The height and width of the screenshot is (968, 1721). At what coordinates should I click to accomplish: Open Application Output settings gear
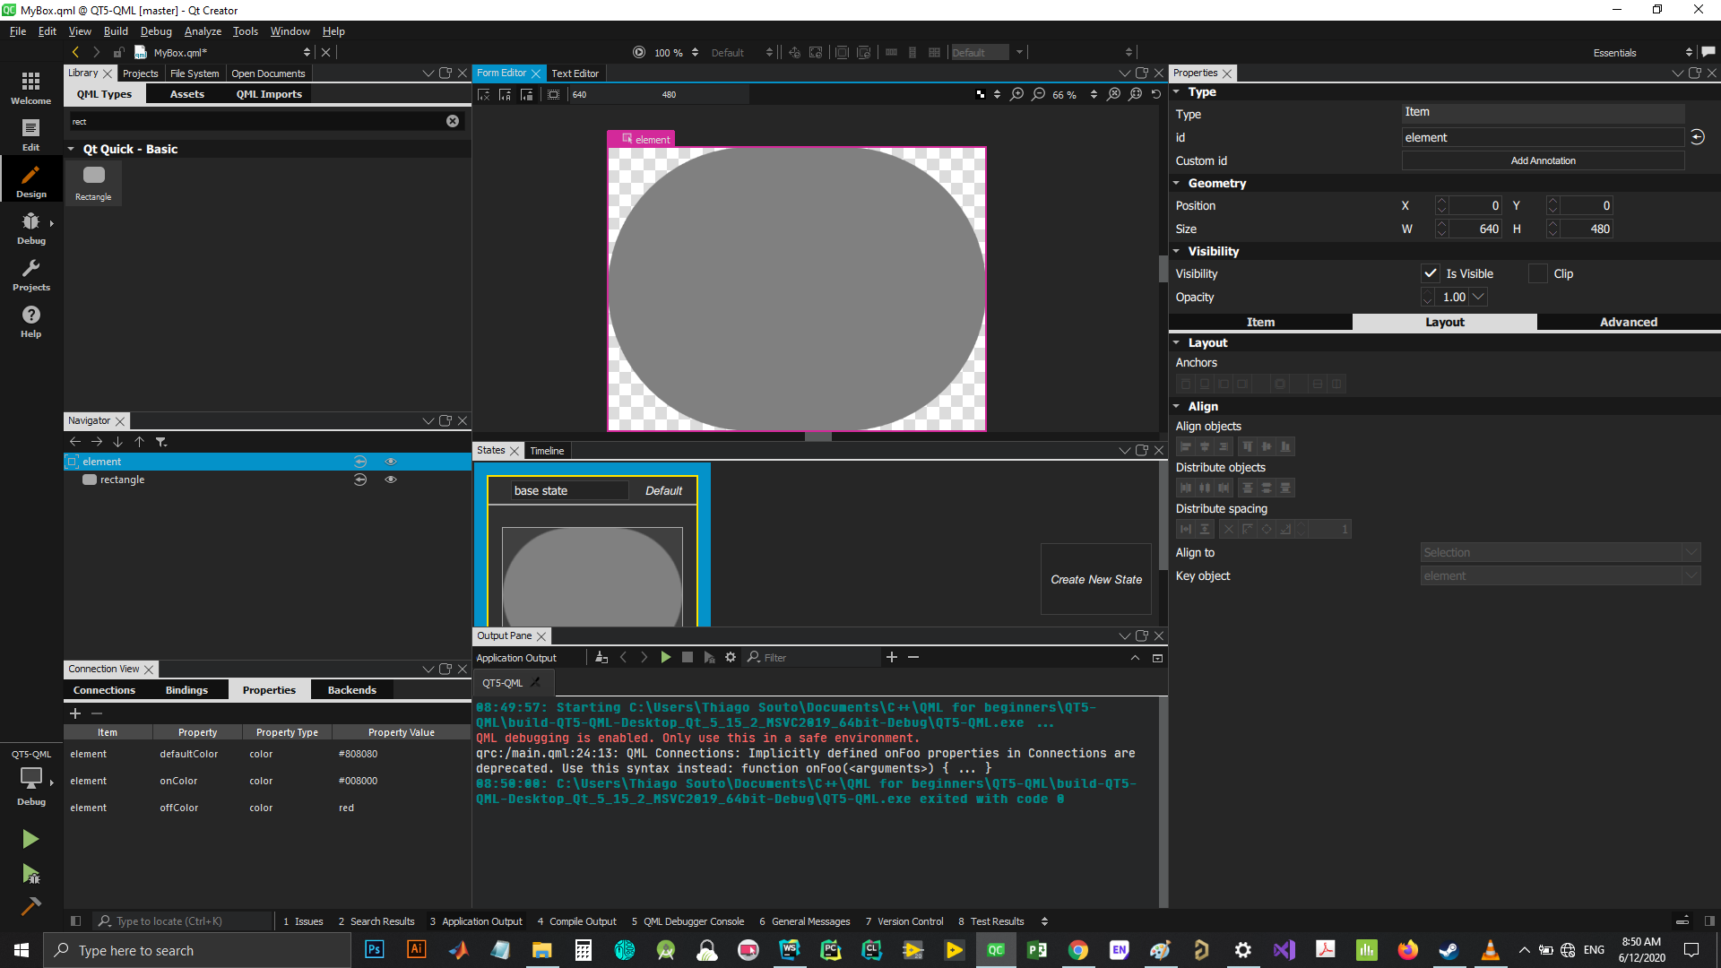coord(731,657)
